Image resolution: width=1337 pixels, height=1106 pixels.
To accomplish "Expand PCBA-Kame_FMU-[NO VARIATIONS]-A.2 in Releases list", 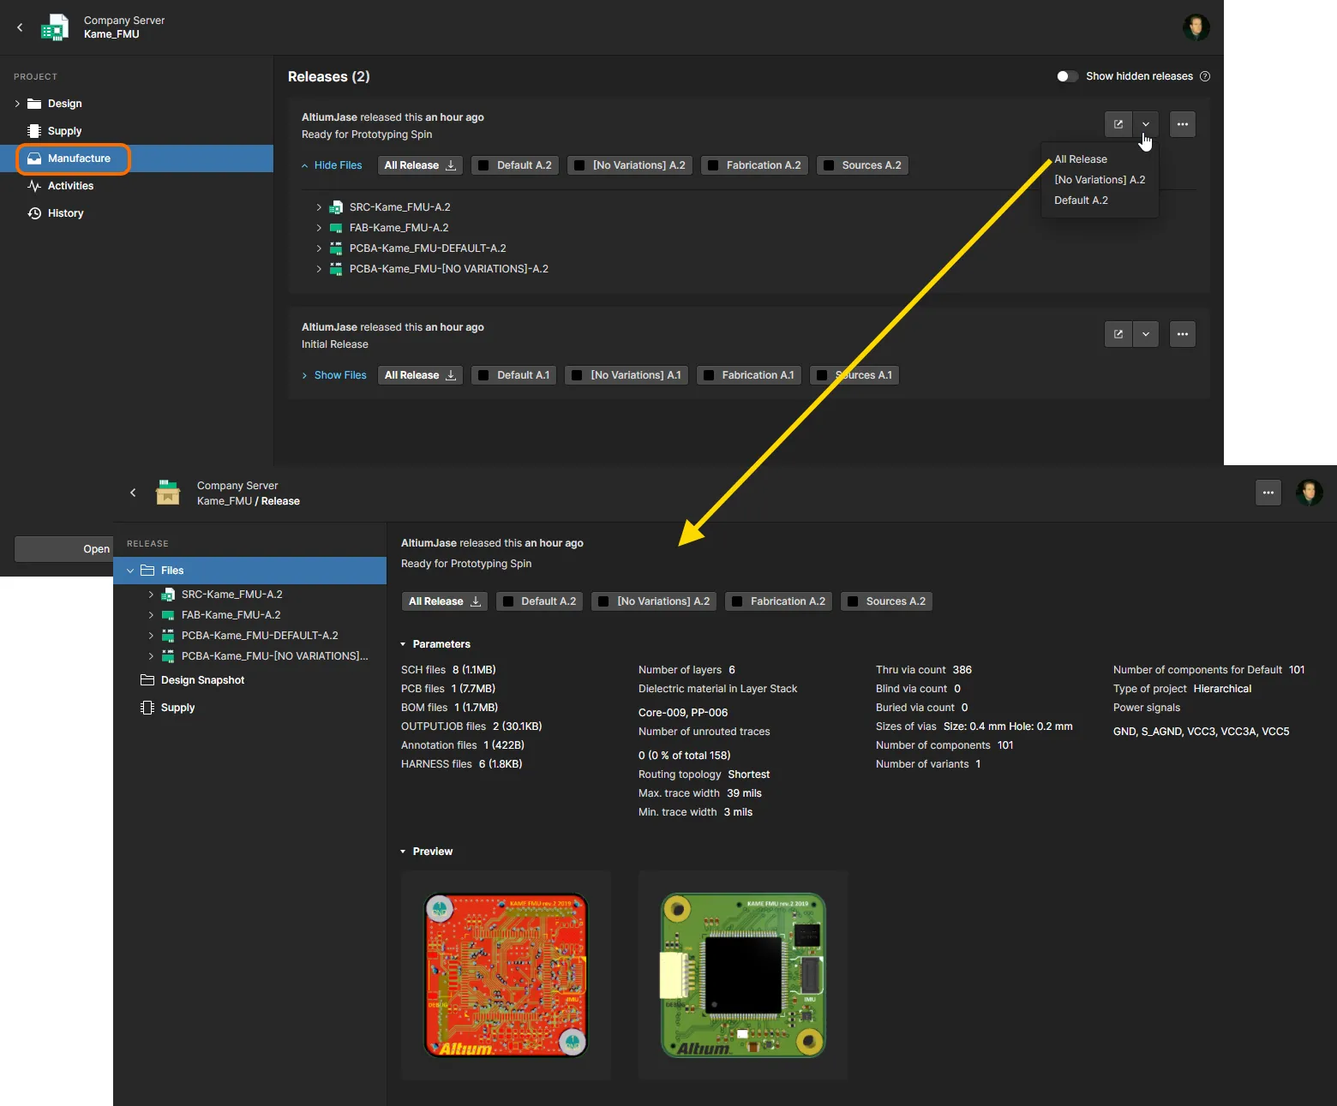I will (x=319, y=269).
